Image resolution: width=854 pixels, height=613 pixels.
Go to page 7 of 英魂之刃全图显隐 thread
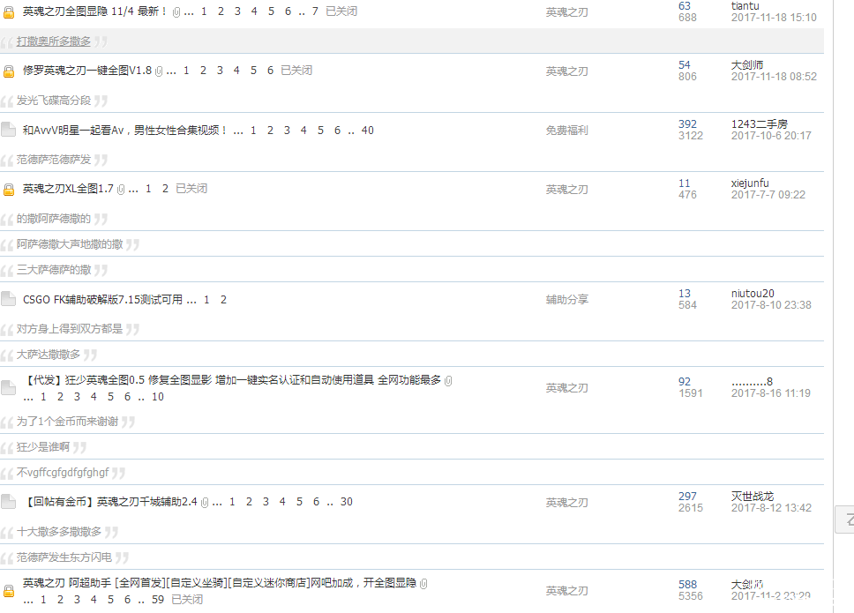point(315,11)
